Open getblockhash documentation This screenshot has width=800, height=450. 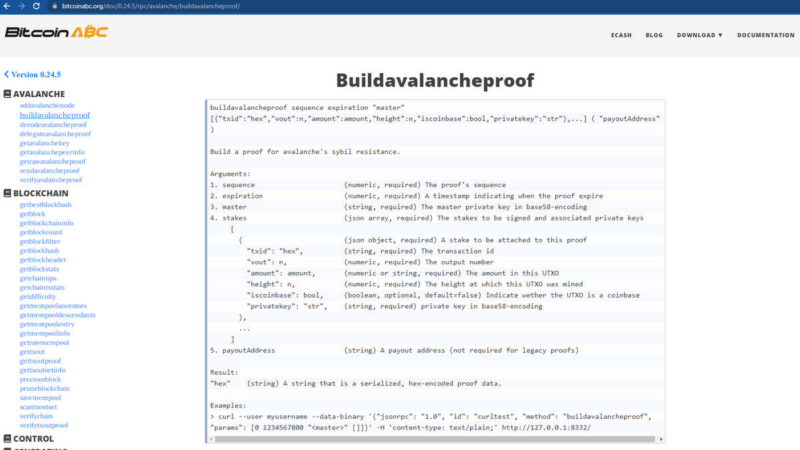39,251
